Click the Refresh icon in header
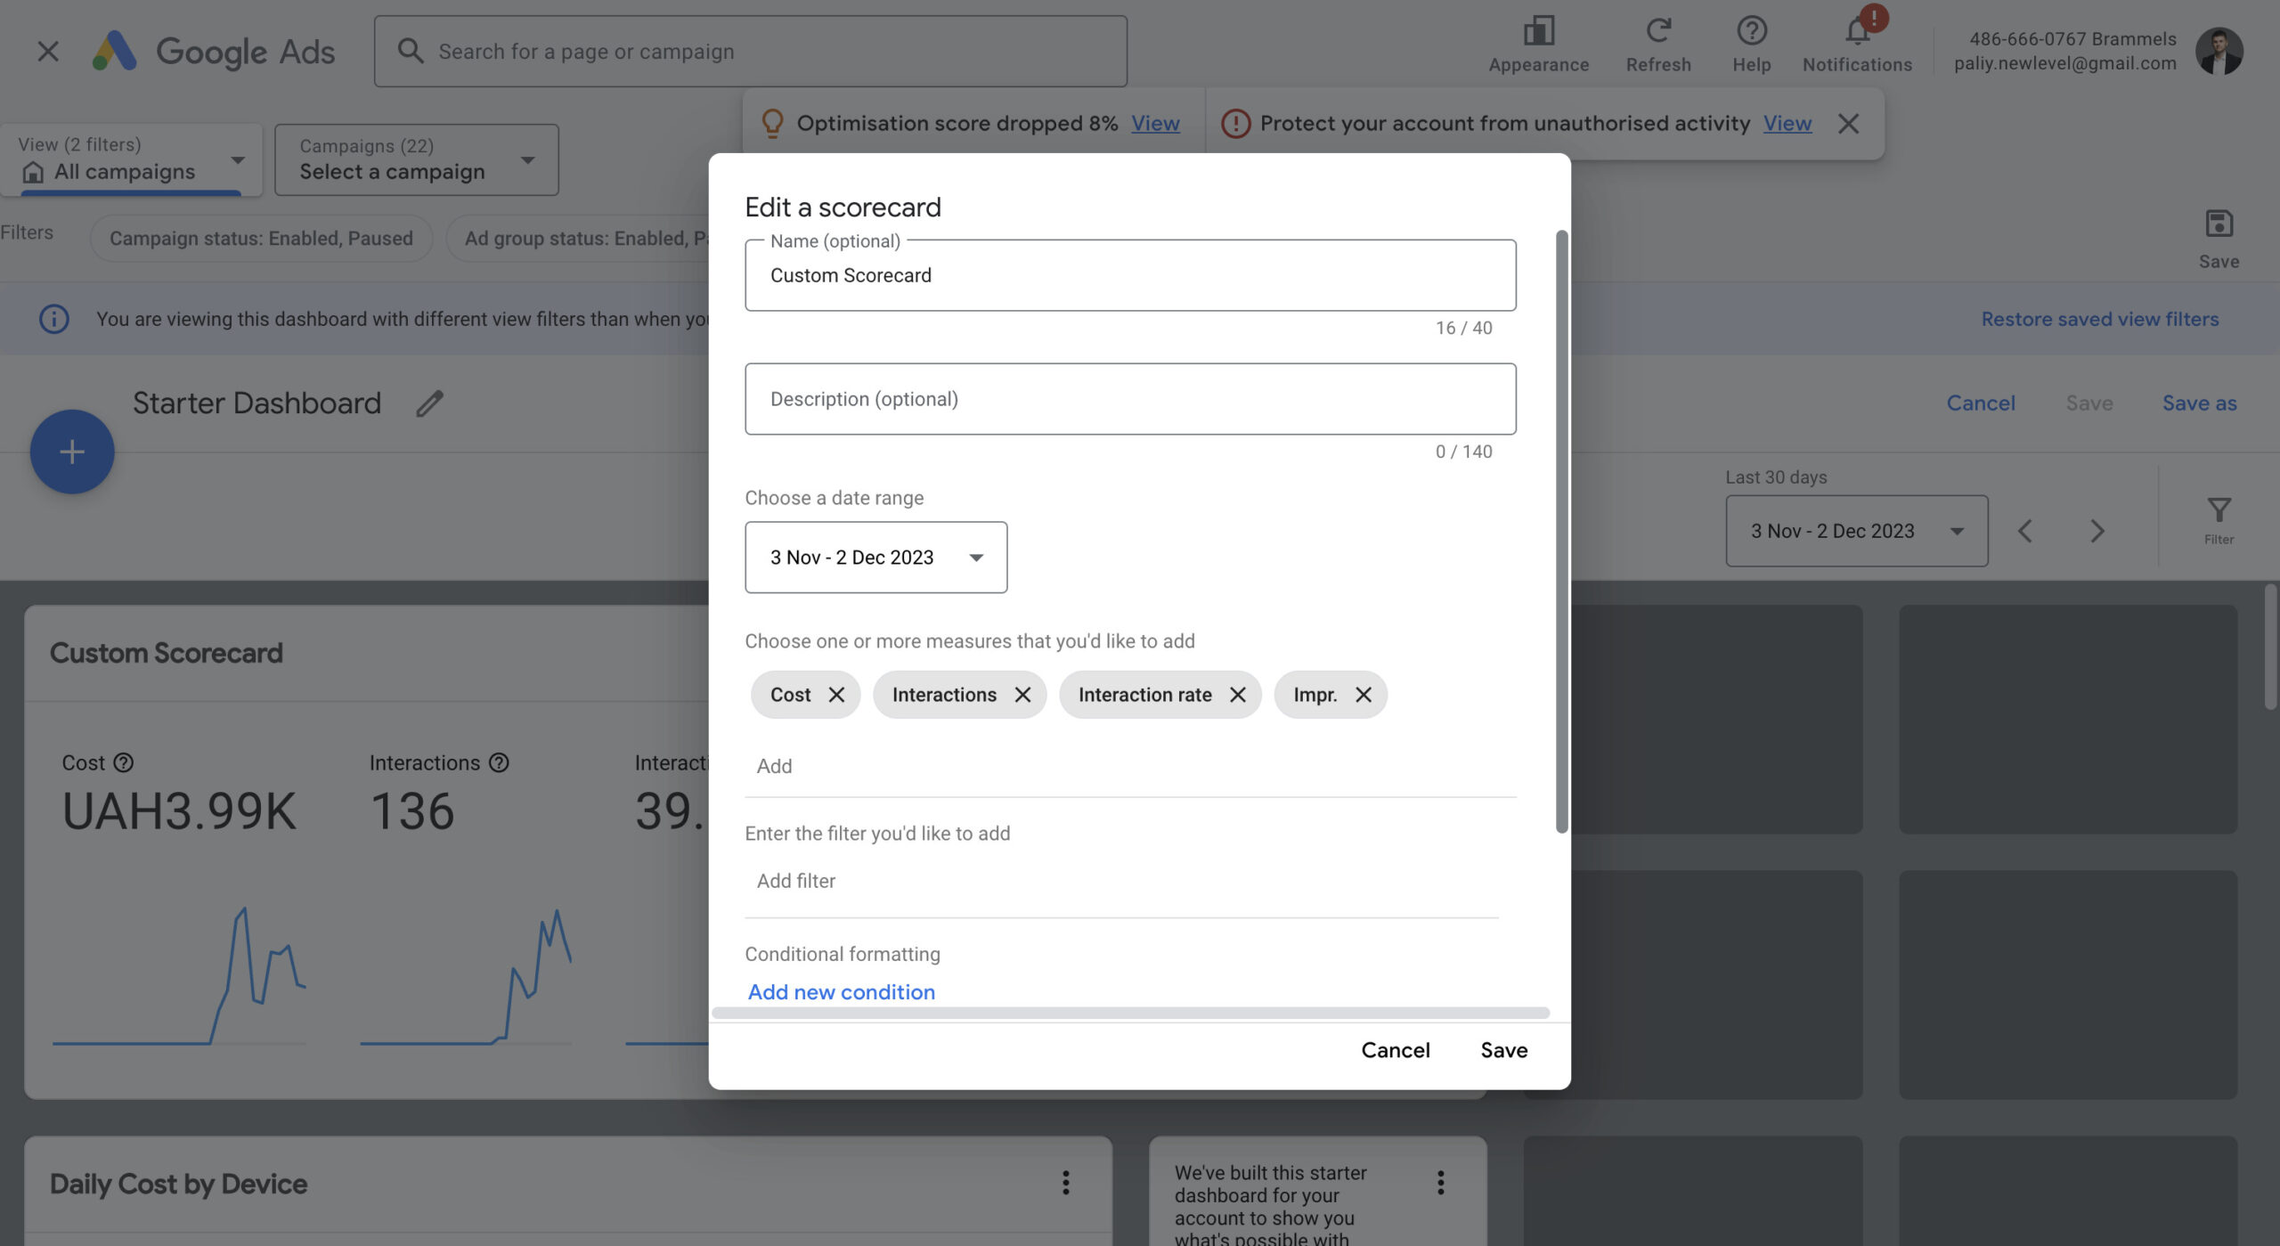 click(x=1657, y=32)
